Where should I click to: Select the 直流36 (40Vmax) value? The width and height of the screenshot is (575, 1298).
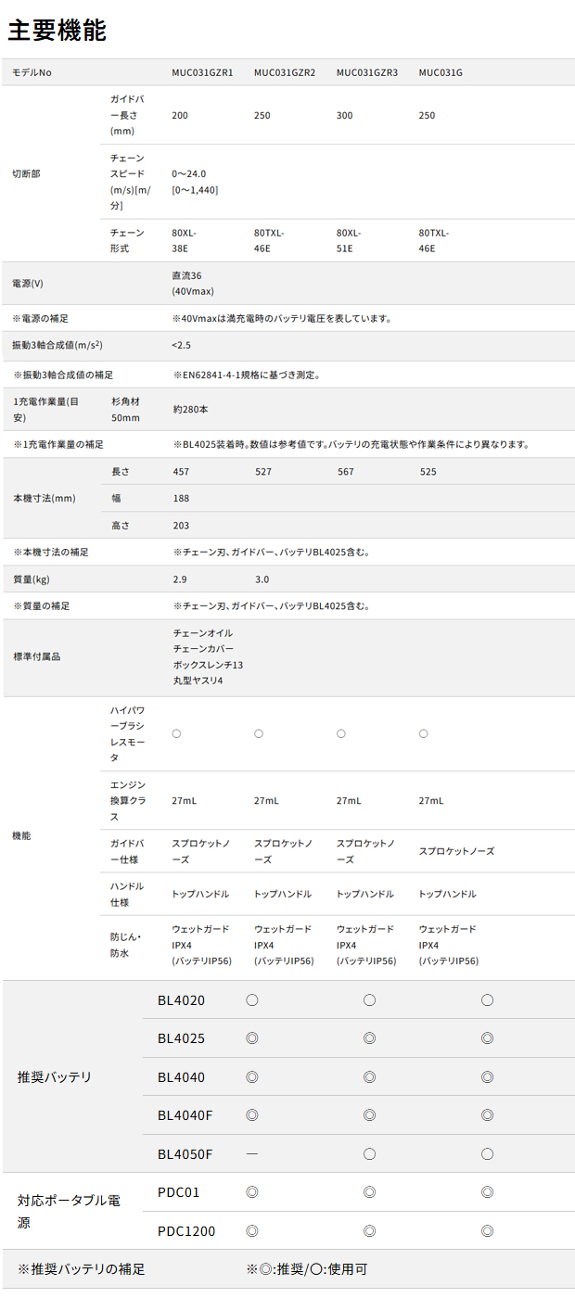[x=193, y=283]
